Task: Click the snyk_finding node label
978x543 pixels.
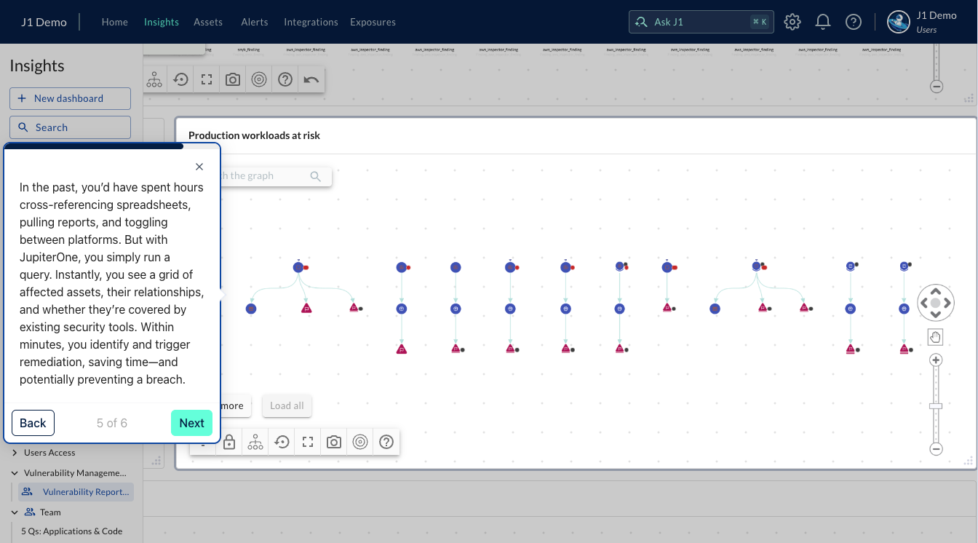Action: click(x=249, y=50)
